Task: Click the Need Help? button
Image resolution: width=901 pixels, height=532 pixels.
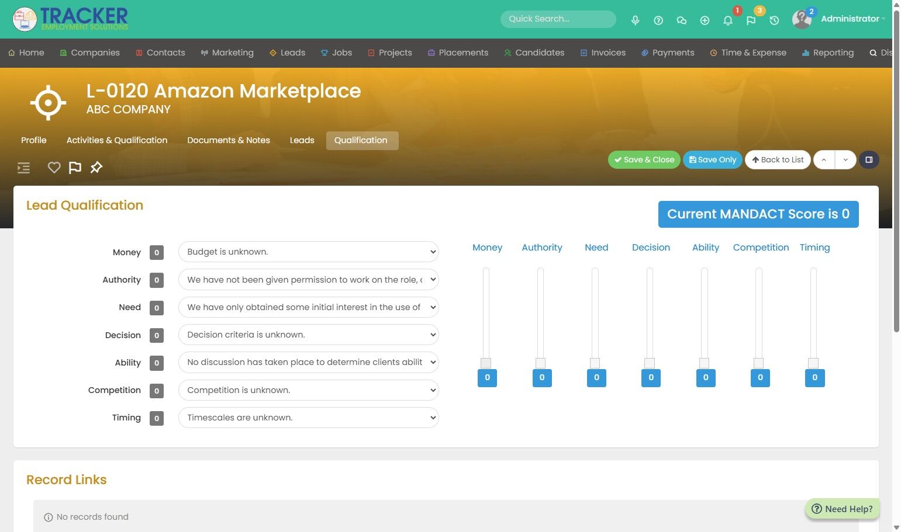Action: 843,509
